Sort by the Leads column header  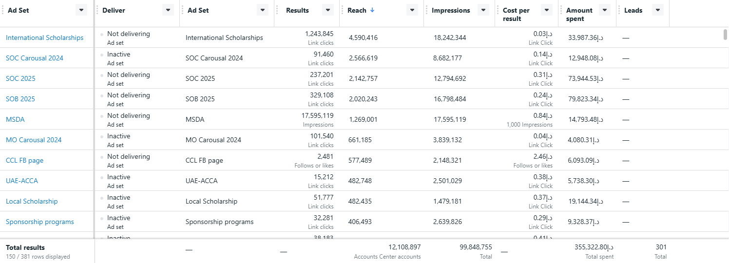pos(633,10)
